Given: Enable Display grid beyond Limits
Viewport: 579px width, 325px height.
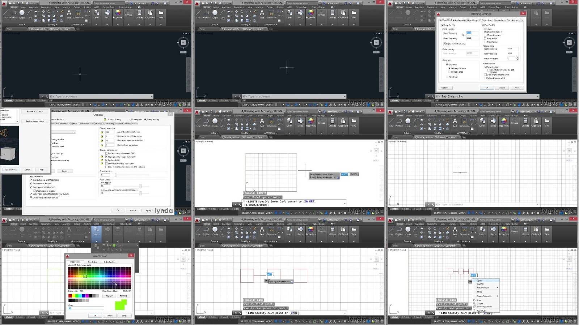Looking at the screenshot, I should pyautogui.click(x=486, y=75).
